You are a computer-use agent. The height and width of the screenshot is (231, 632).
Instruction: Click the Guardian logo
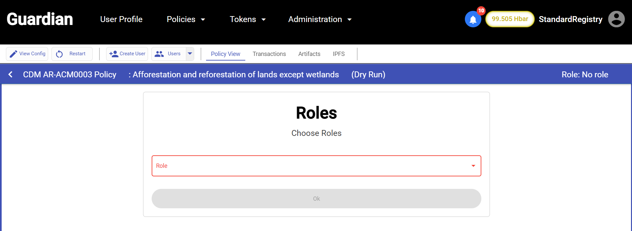(40, 19)
